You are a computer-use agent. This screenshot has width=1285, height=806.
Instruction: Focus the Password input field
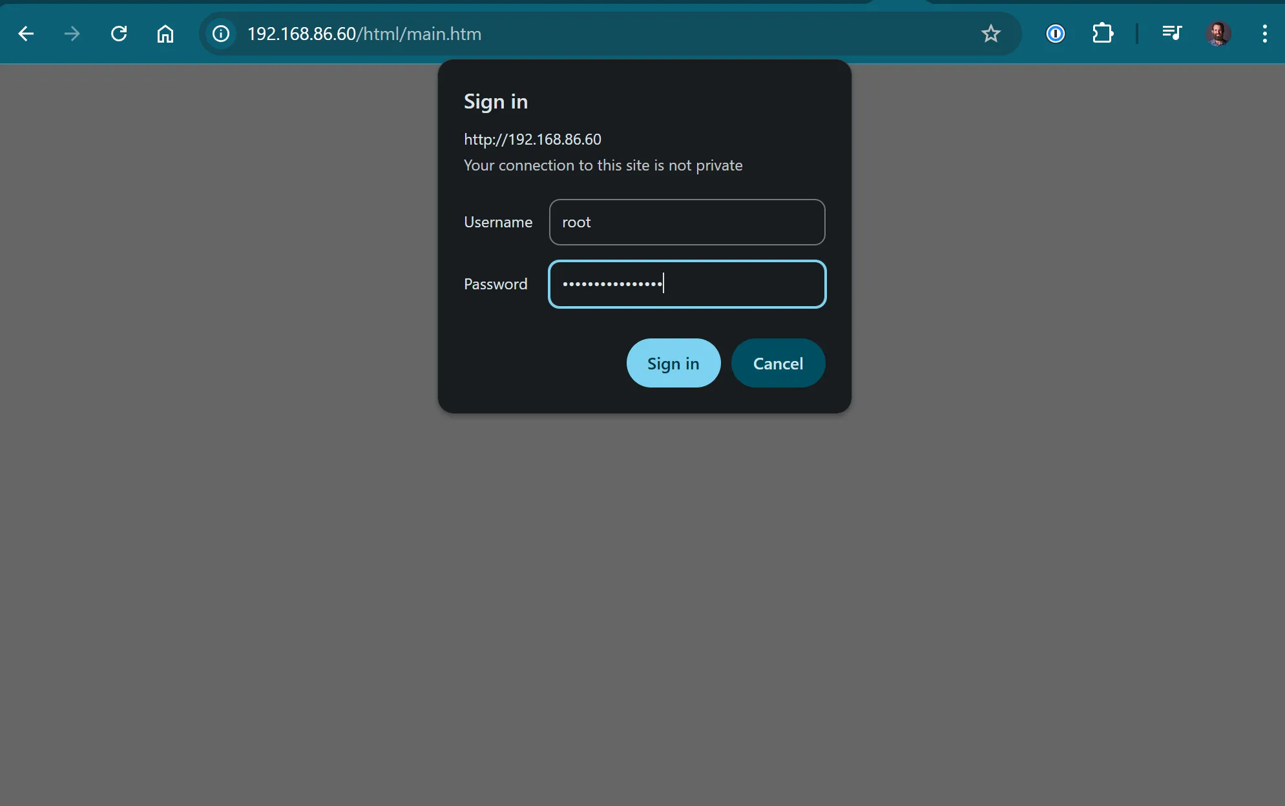687,284
